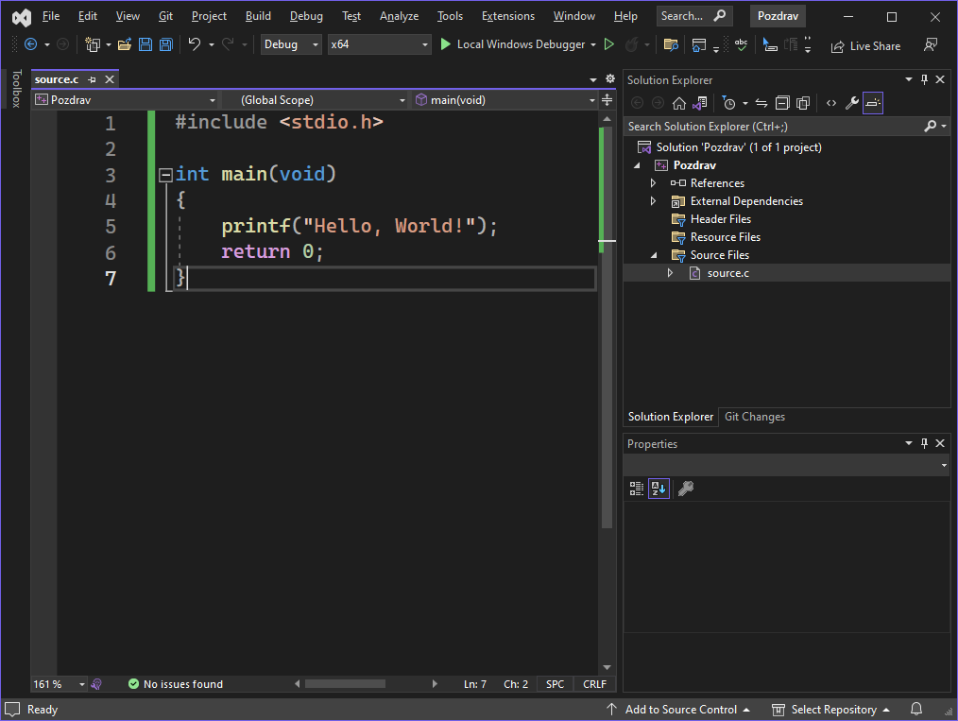Click Select Repository in status bar
Viewport: 958px width, 721px height.
point(830,709)
